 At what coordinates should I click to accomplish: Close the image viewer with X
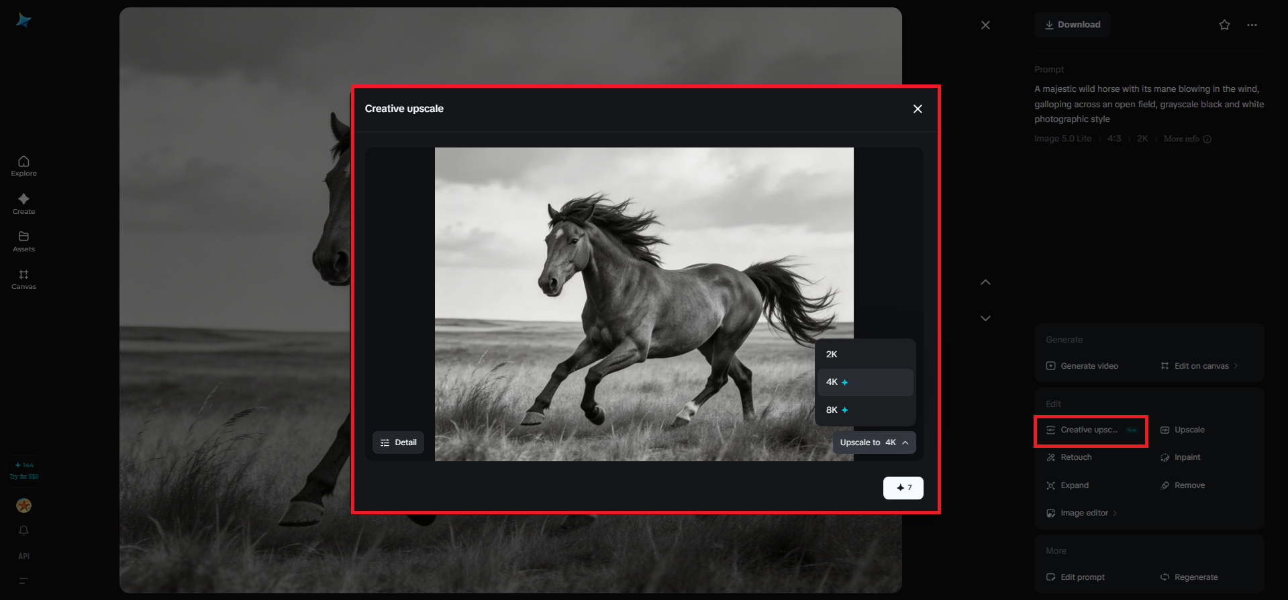tap(985, 25)
